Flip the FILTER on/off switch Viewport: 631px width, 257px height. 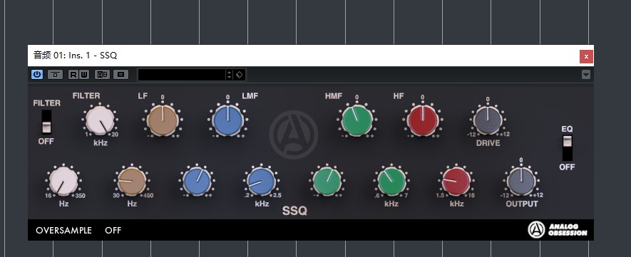(46, 122)
